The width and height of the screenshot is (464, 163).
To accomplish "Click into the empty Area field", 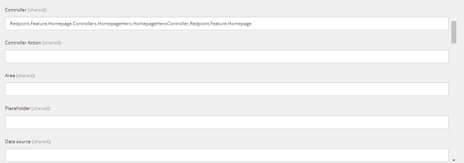I will click(x=227, y=89).
